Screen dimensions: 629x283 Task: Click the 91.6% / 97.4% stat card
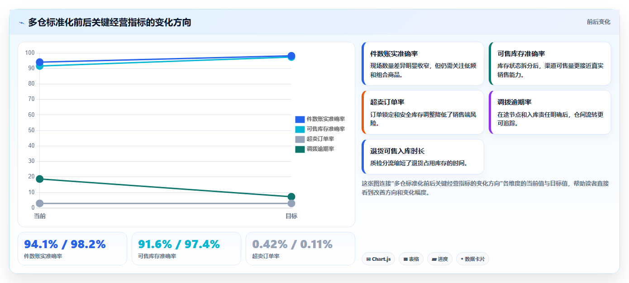click(x=186, y=249)
